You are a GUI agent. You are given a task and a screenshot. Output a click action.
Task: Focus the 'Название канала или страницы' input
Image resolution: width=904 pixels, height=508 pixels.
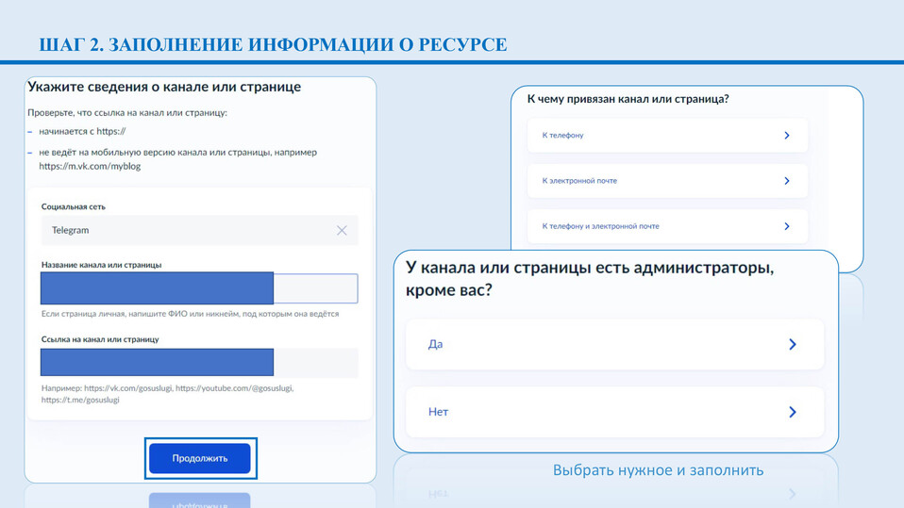198,288
